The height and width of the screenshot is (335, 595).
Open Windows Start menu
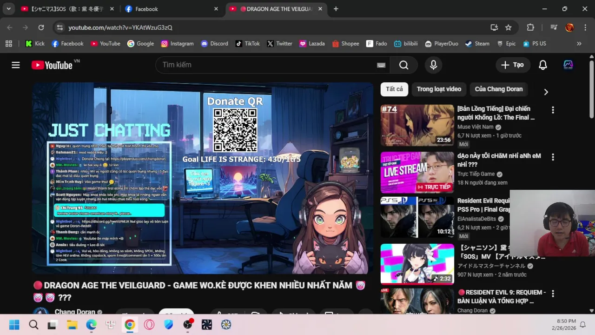coord(14,324)
